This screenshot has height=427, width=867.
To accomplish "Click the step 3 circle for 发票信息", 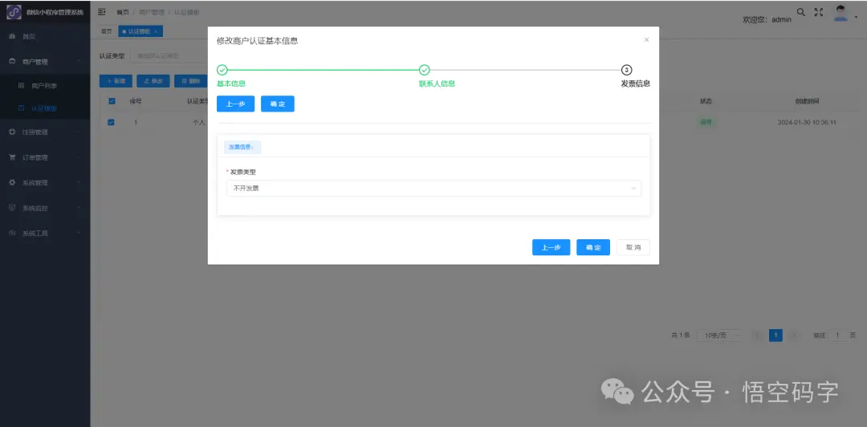I will [x=626, y=70].
